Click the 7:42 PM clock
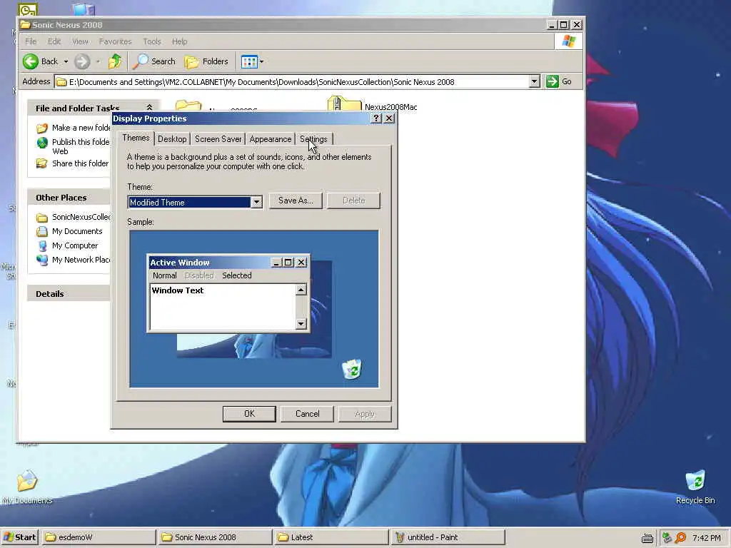 706,538
